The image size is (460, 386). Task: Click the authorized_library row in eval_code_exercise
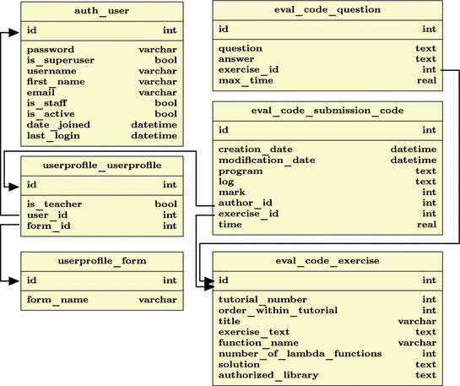click(327, 375)
